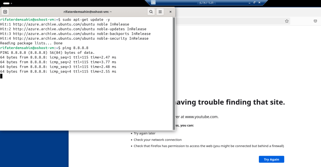Click the 'ping 8.8.8.8' command line

(44, 48)
